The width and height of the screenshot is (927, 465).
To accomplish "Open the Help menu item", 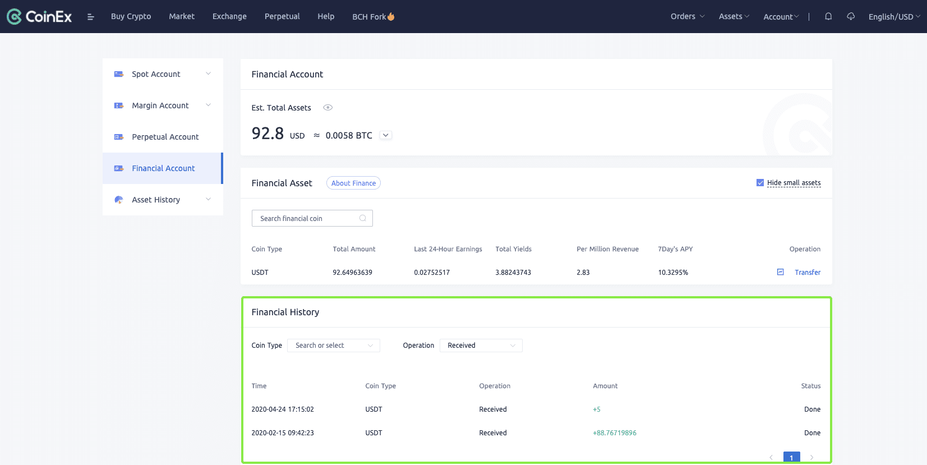I will [326, 16].
